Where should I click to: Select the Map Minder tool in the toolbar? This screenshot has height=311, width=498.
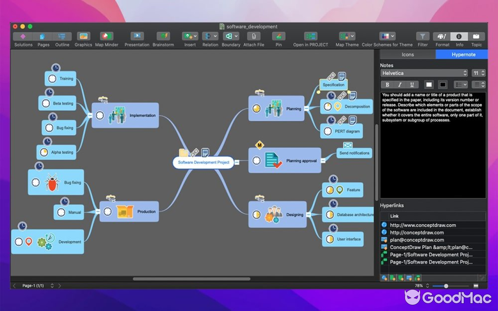(x=107, y=37)
